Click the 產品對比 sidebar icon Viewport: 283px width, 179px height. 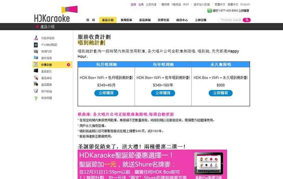36,71
